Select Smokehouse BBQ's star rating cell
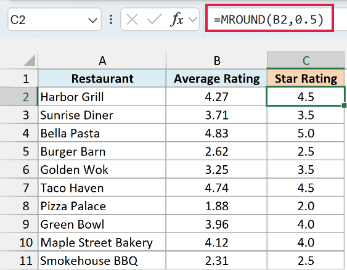347x270 pixels. coord(306,261)
